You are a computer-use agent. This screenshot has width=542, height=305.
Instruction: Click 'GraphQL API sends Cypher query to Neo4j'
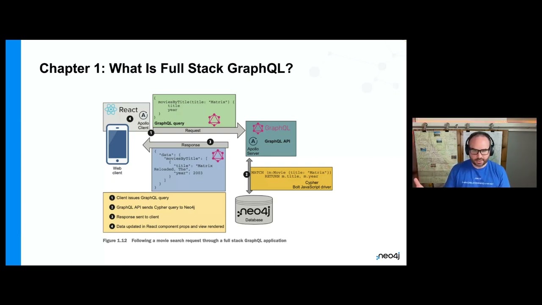[155, 207]
